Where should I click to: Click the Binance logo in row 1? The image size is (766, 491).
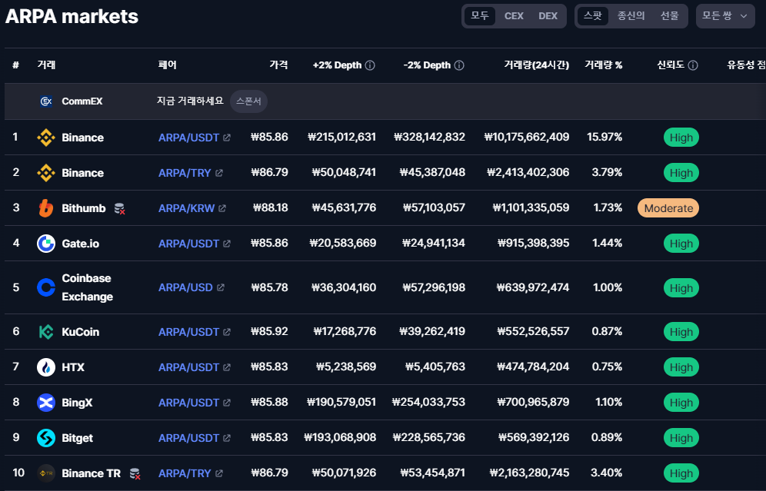click(x=46, y=138)
